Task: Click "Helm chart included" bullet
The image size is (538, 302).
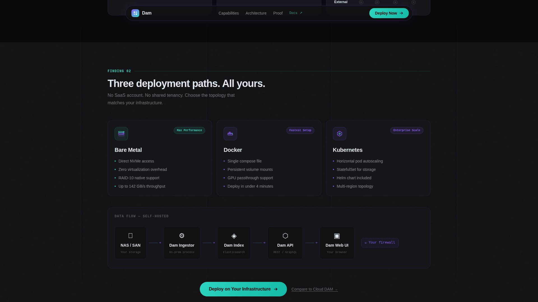Action: (354, 178)
